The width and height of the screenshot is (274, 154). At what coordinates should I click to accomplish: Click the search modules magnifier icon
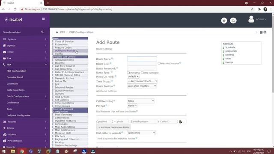pyautogui.click(x=42, y=32)
